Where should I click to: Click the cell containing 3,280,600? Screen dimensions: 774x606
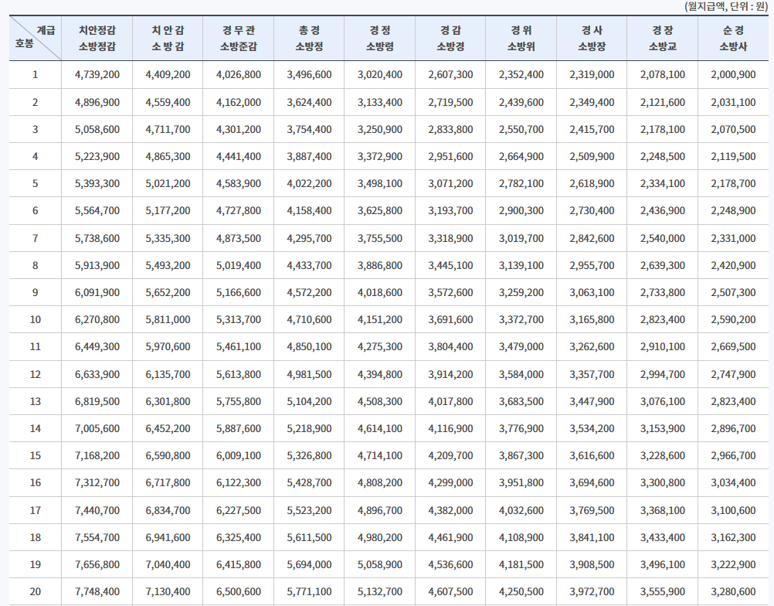pos(732,591)
